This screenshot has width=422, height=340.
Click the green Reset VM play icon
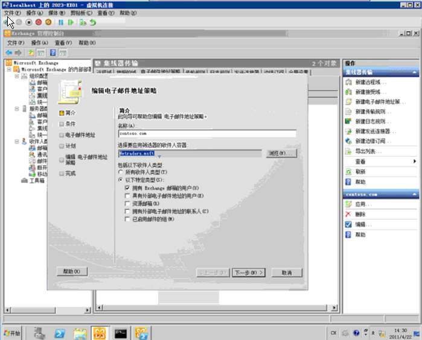71,22
